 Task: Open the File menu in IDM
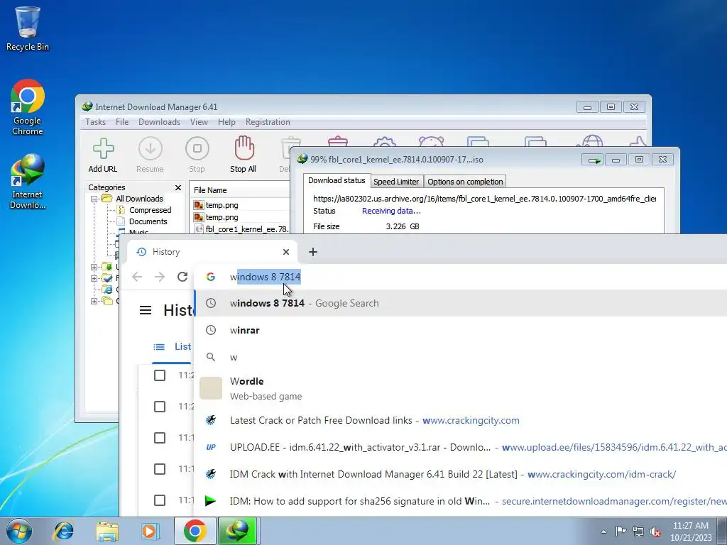click(x=122, y=122)
